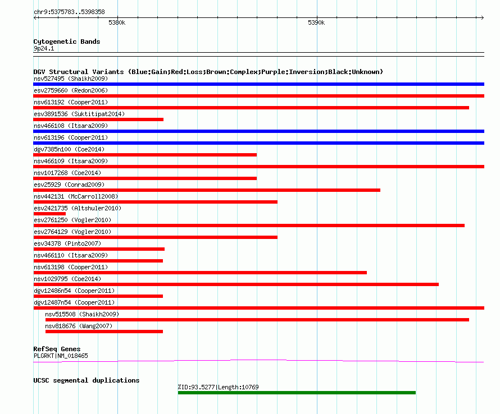Click the blue nsv613196 Cooper2011 bar
The width and height of the screenshot is (500, 414).
click(x=258, y=143)
